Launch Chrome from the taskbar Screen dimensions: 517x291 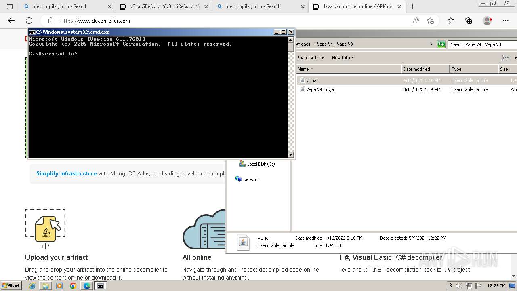[x=73, y=286]
